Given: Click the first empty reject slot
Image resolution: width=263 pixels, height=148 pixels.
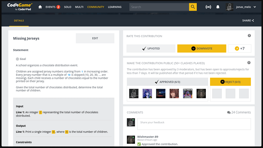Looking at the screenshot, I should (x=217, y=93).
